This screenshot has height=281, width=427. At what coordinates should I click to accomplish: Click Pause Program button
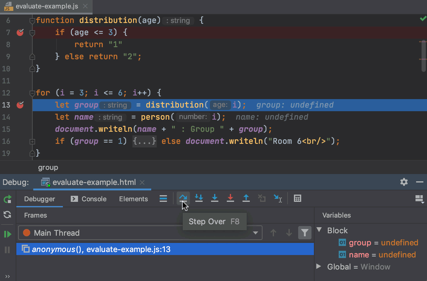tap(8, 250)
